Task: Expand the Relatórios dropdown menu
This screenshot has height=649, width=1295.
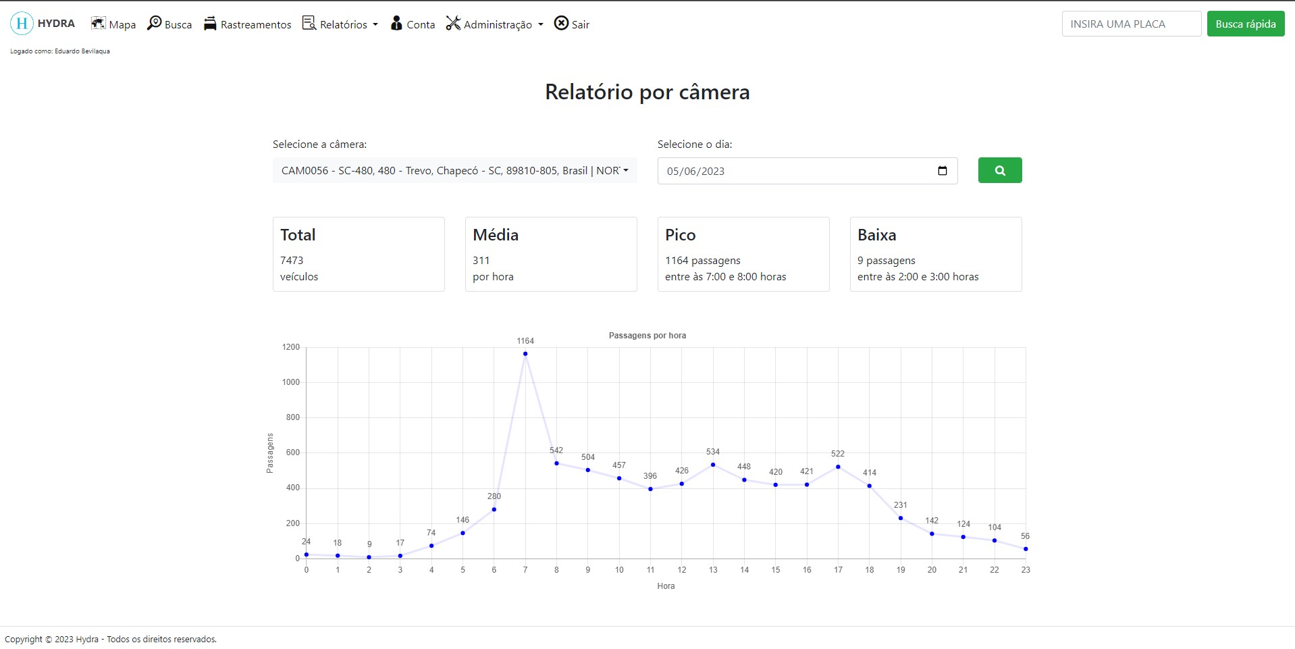Action: [340, 24]
